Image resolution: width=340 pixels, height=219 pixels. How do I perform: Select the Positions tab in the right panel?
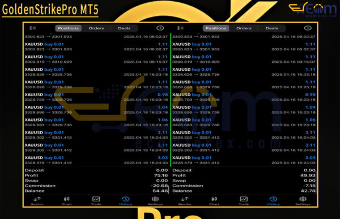(216, 28)
